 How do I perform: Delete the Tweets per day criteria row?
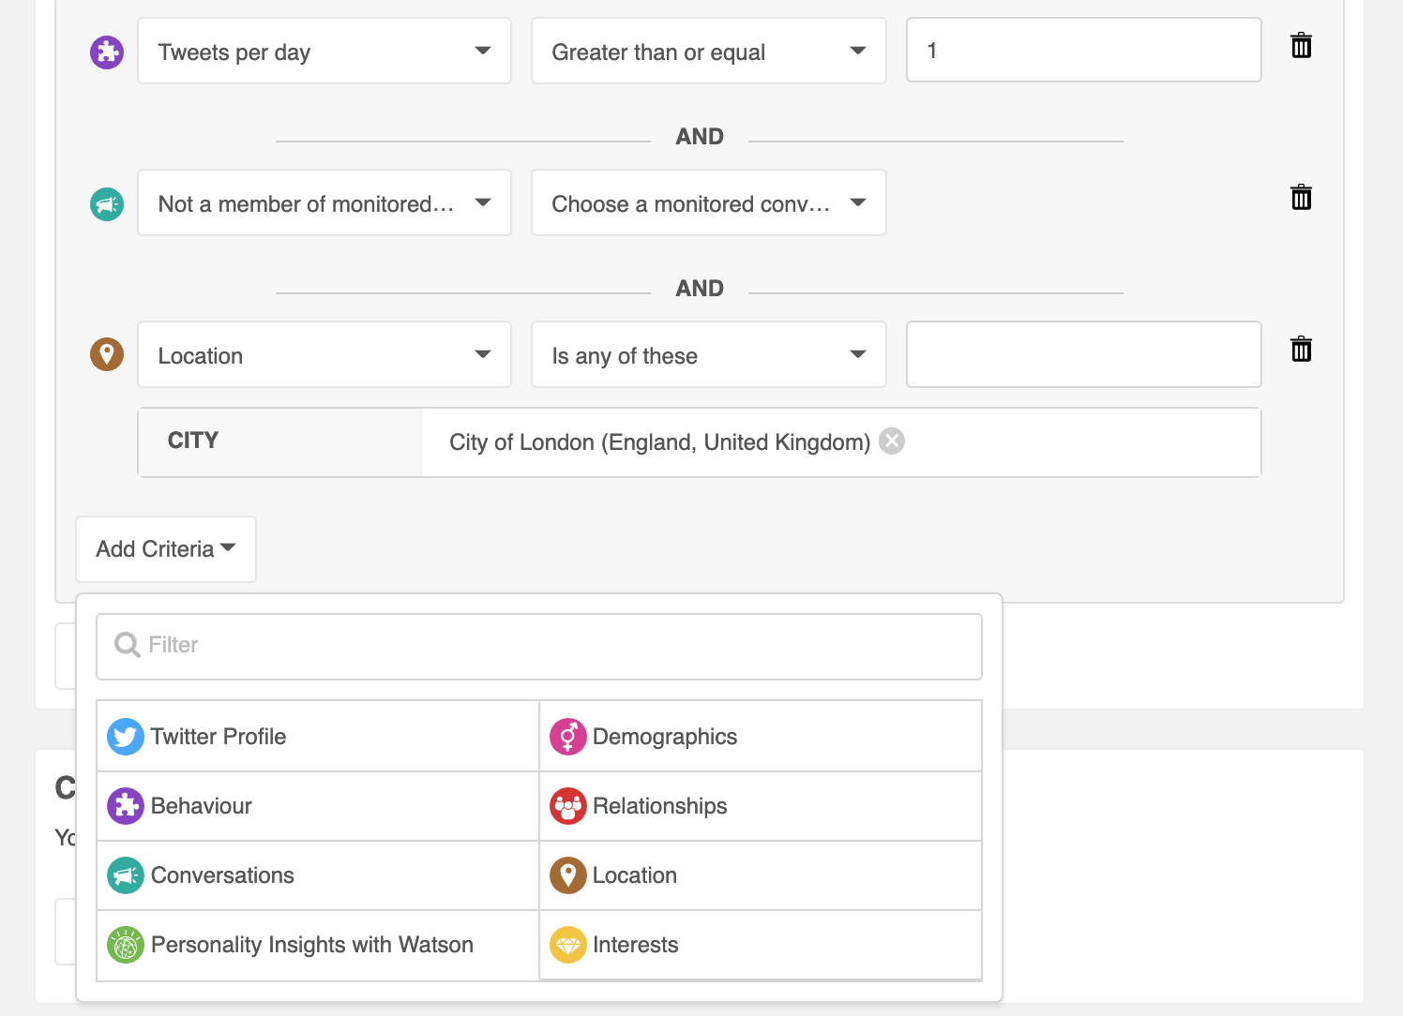1301,46
